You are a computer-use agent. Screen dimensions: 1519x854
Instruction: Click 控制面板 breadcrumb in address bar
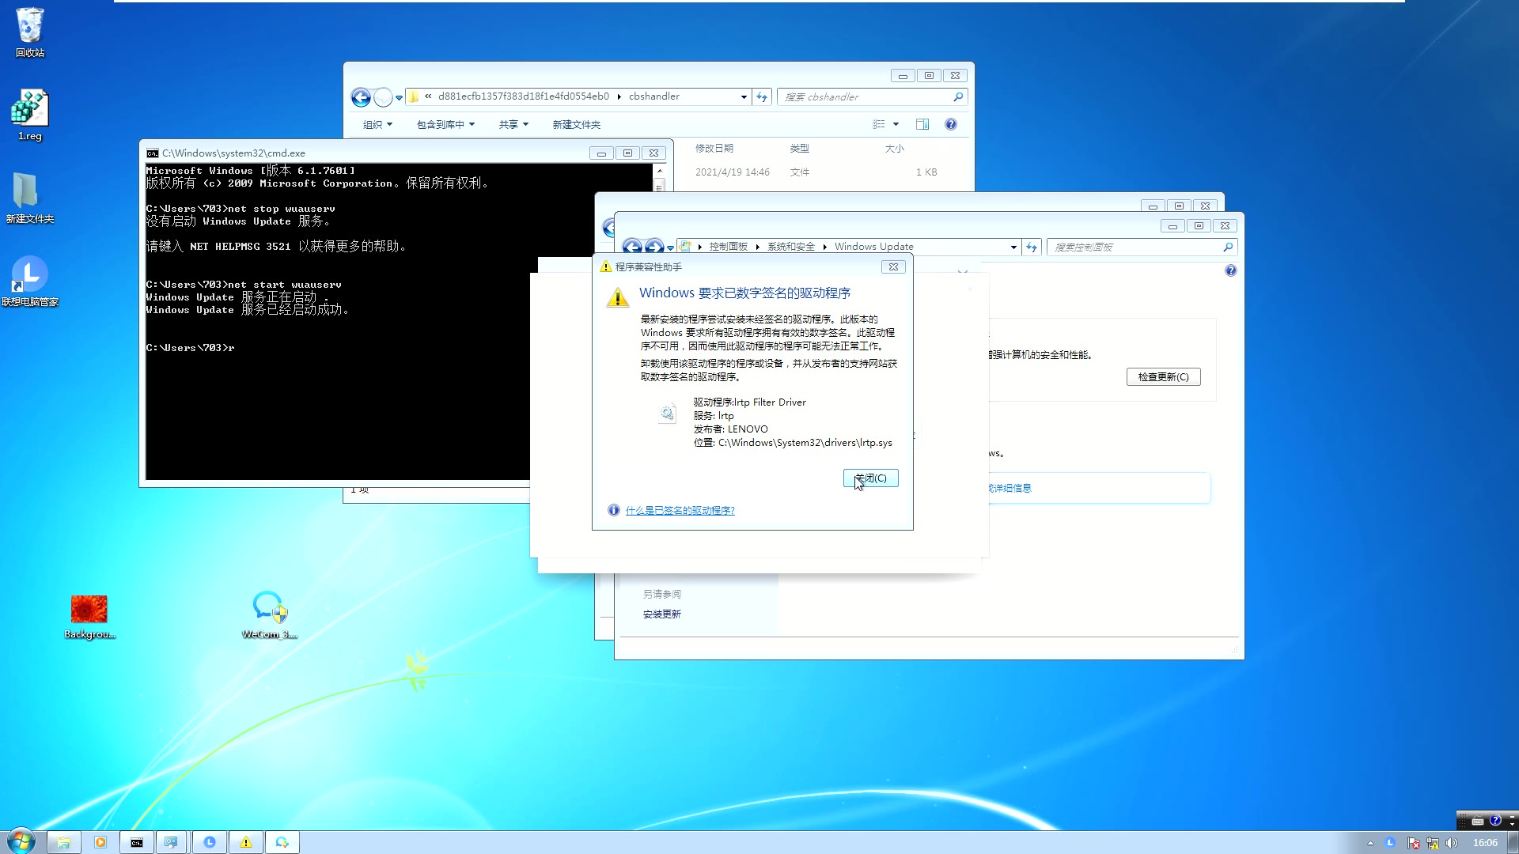[x=728, y=247]
